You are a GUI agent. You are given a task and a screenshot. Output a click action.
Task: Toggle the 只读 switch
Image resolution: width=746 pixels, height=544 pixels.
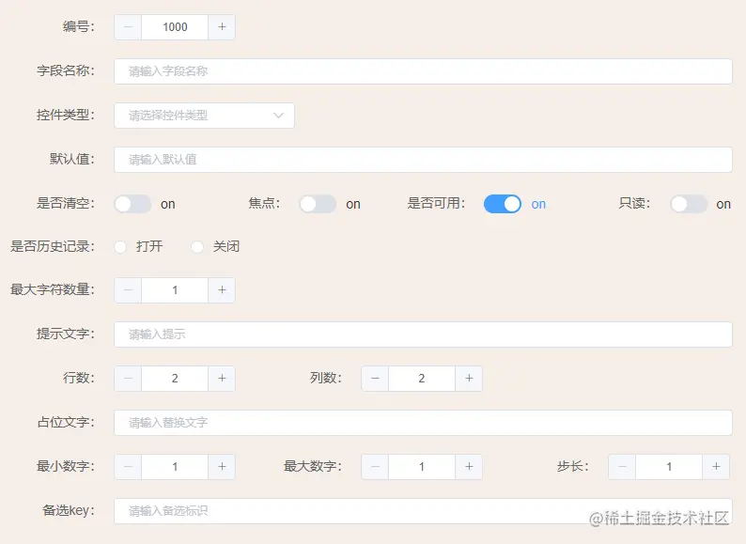point(689,204)
